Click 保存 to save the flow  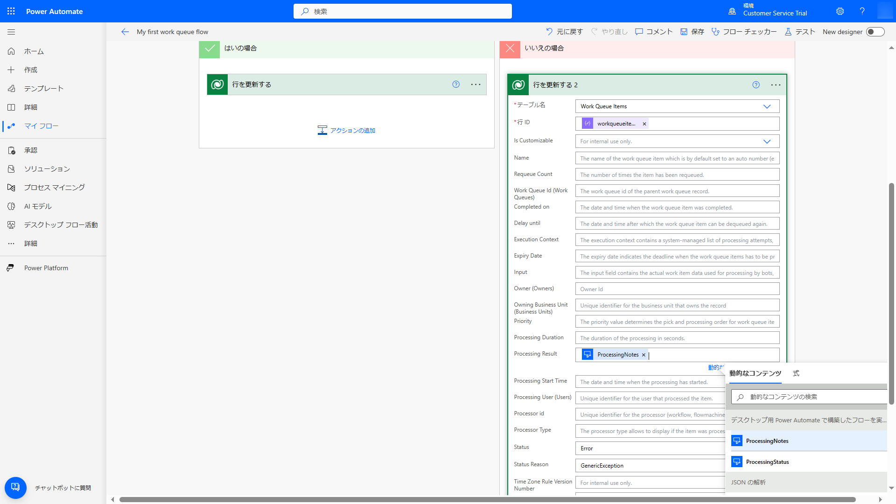(x=692, y=32)
